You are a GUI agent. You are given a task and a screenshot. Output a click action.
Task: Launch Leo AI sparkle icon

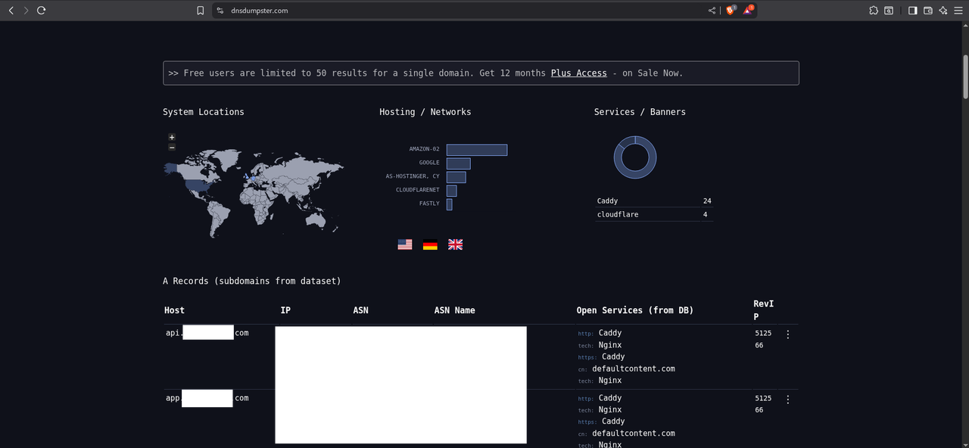click(x=943, y=11)
